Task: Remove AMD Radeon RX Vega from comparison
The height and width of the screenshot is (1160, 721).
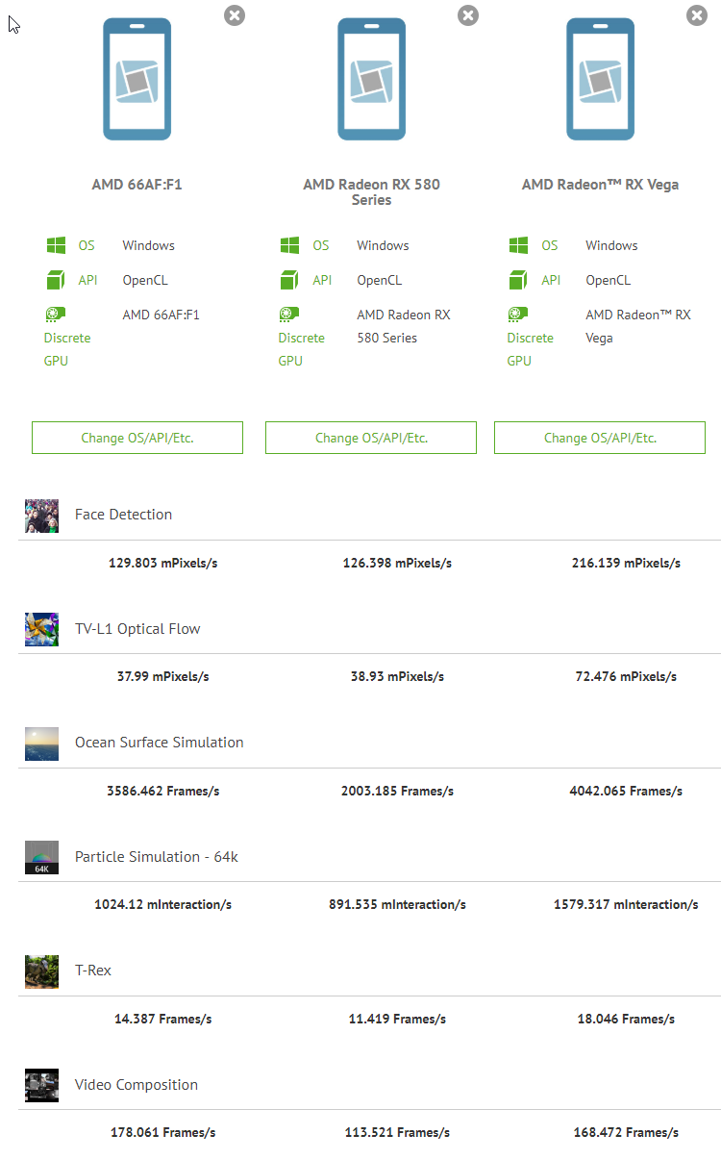Action: tap(696, 14)
